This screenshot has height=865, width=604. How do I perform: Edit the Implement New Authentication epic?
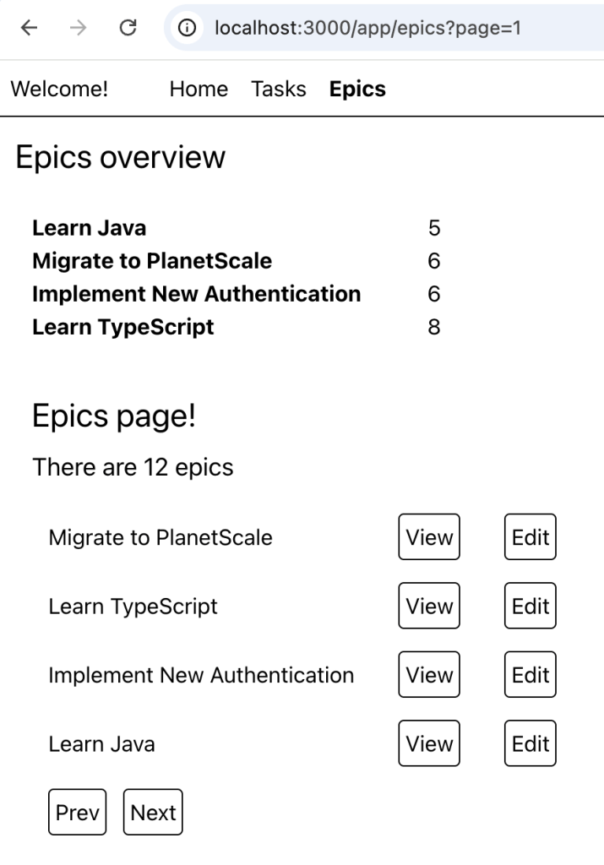[530, 674]
